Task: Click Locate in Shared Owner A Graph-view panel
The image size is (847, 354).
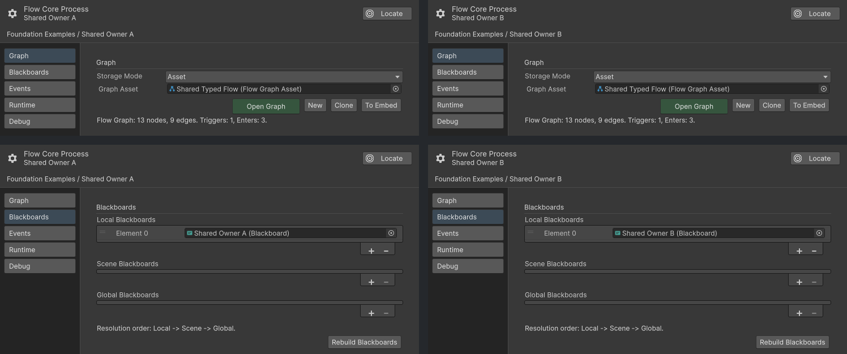Action: [x=387, y=14]
